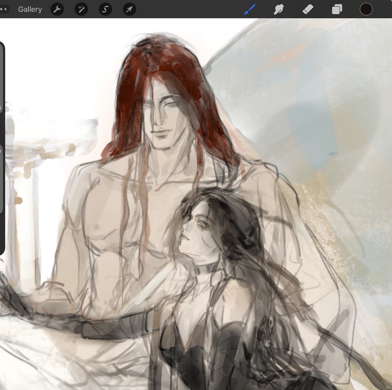The image size is (392, 390).
Task: Open the active color swatch picker
Action: pos(366,9)
